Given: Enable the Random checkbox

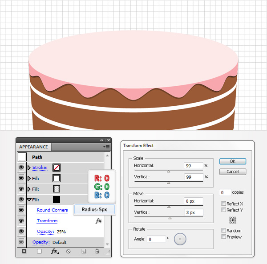Looking at the screenshot, I should click(x=223, y=231).
